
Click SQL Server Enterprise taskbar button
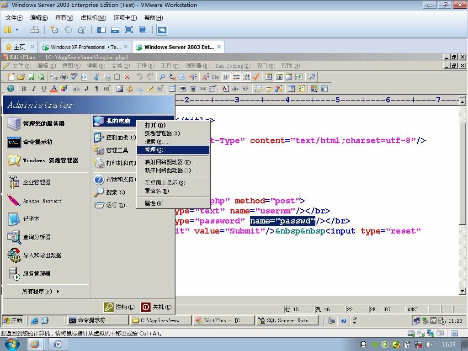coord(287,320)
